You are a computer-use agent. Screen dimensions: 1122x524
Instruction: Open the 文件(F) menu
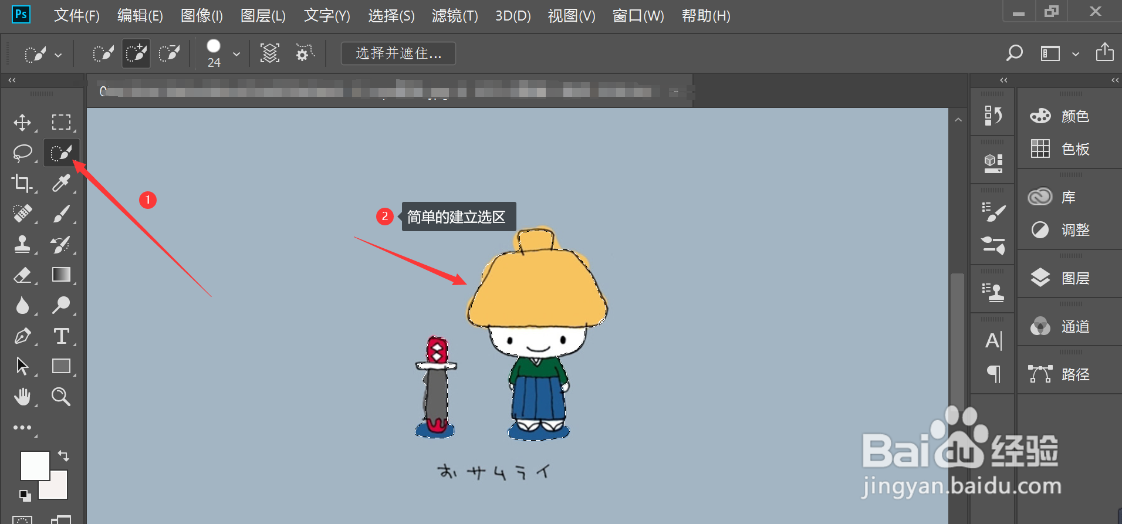(77, 16)
